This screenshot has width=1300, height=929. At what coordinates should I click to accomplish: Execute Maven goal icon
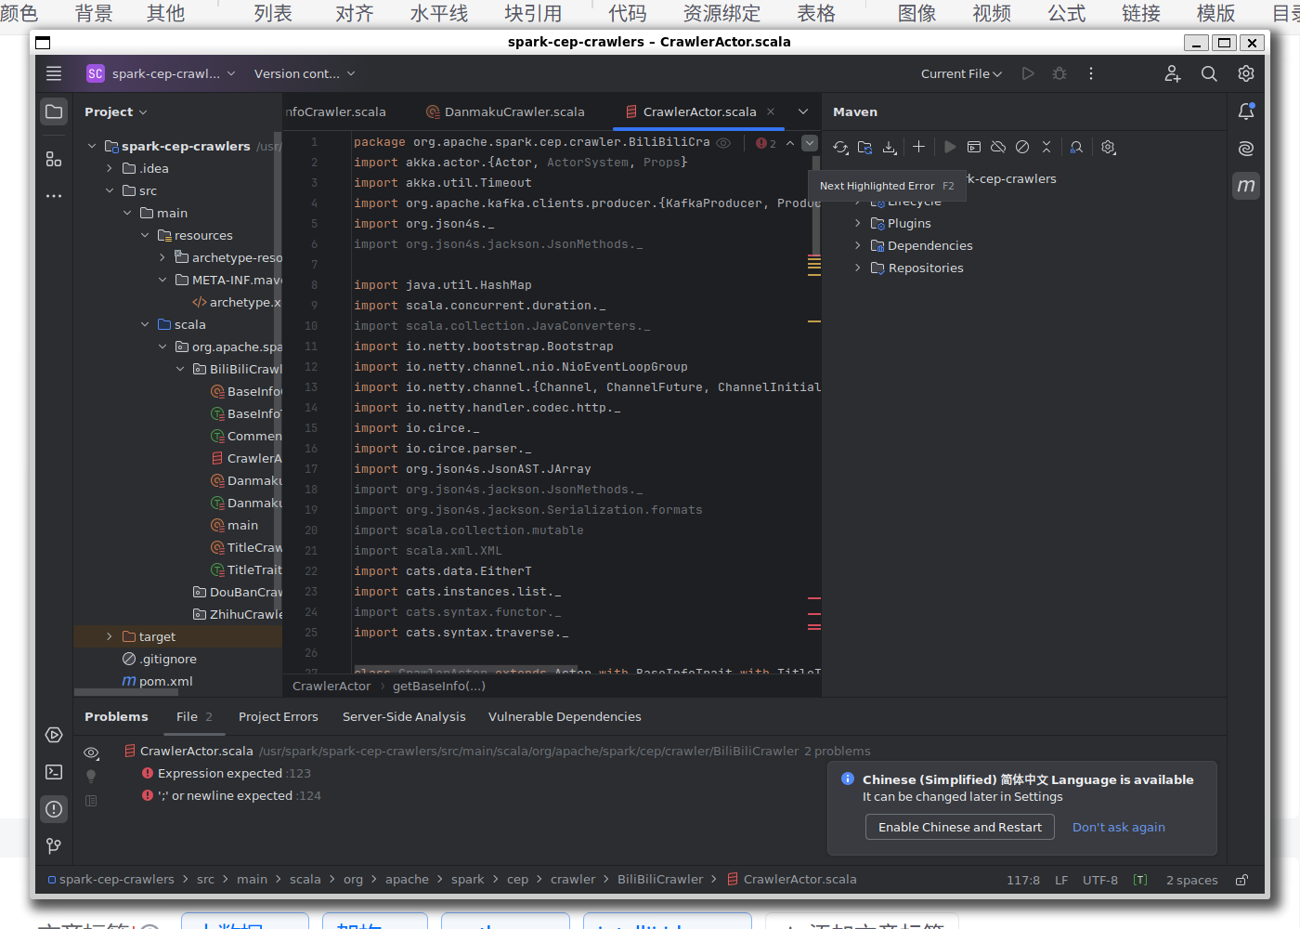(x=974, y=147)
